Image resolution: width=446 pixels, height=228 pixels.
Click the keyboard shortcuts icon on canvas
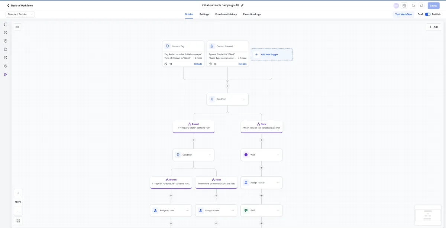[x=17, y=27]
